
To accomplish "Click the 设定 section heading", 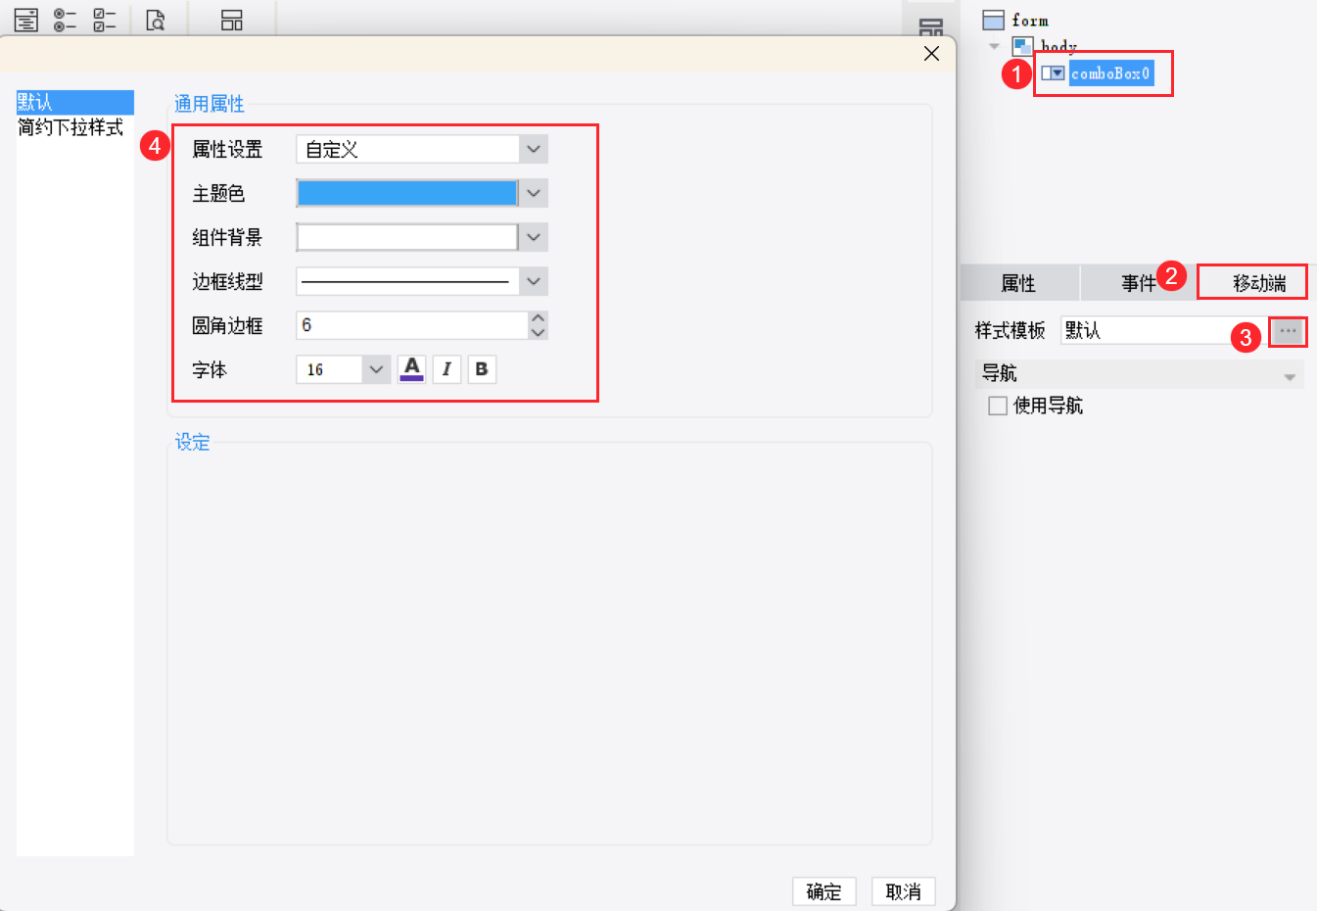I will click(193, 443).
